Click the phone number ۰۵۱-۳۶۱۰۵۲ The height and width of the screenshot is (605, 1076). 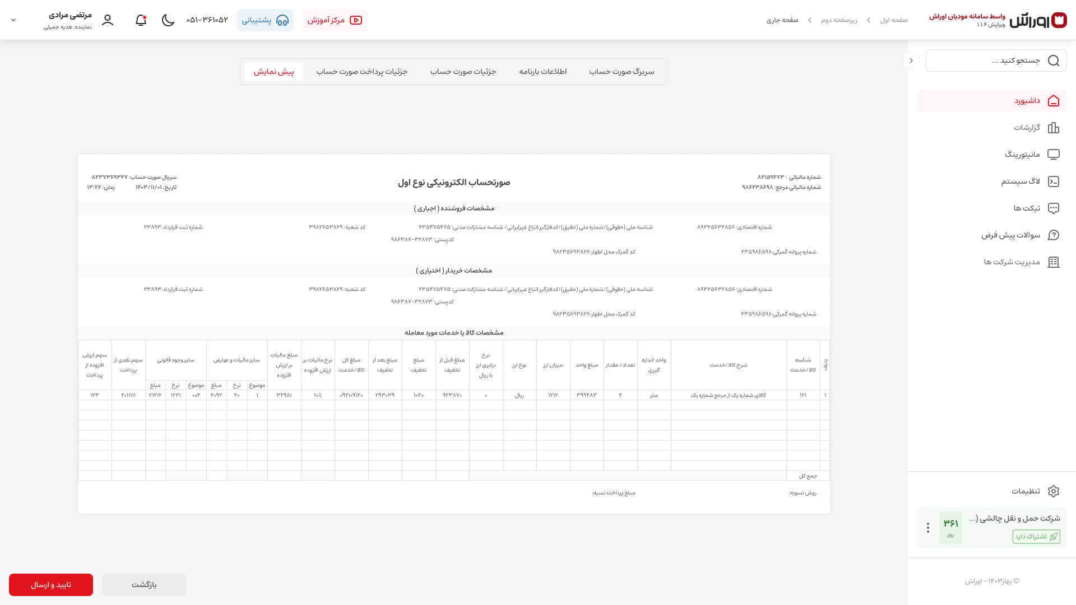(x=207, y=20)
